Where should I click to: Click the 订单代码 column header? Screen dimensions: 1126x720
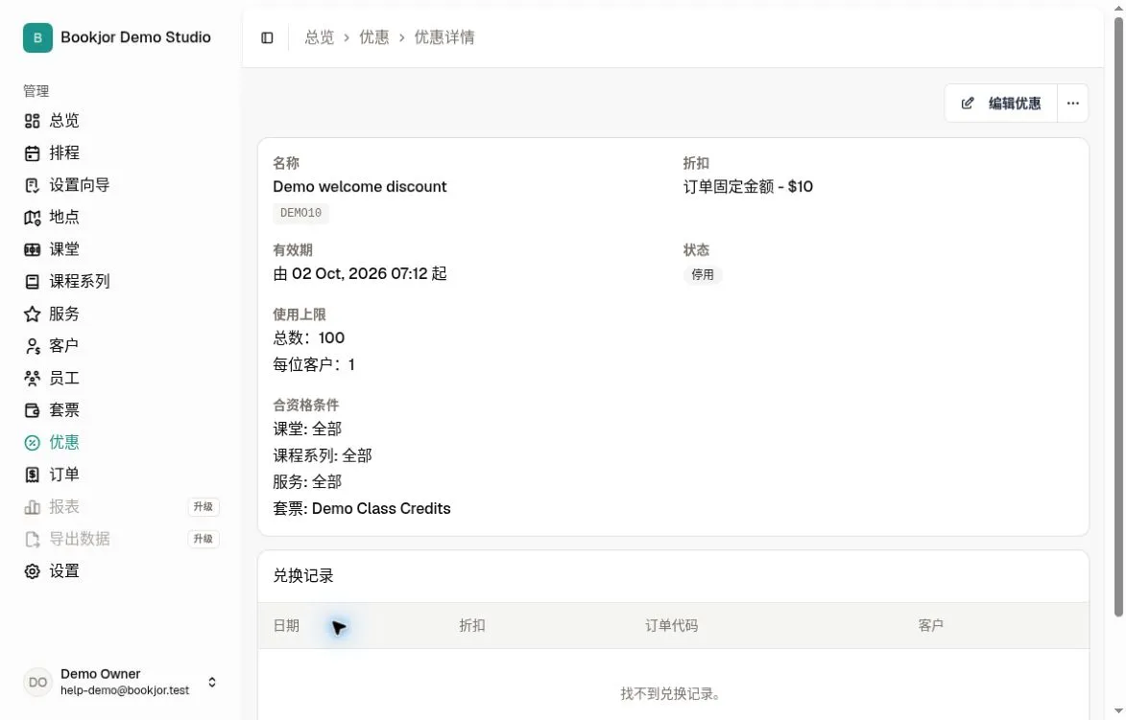coord(671,626)
